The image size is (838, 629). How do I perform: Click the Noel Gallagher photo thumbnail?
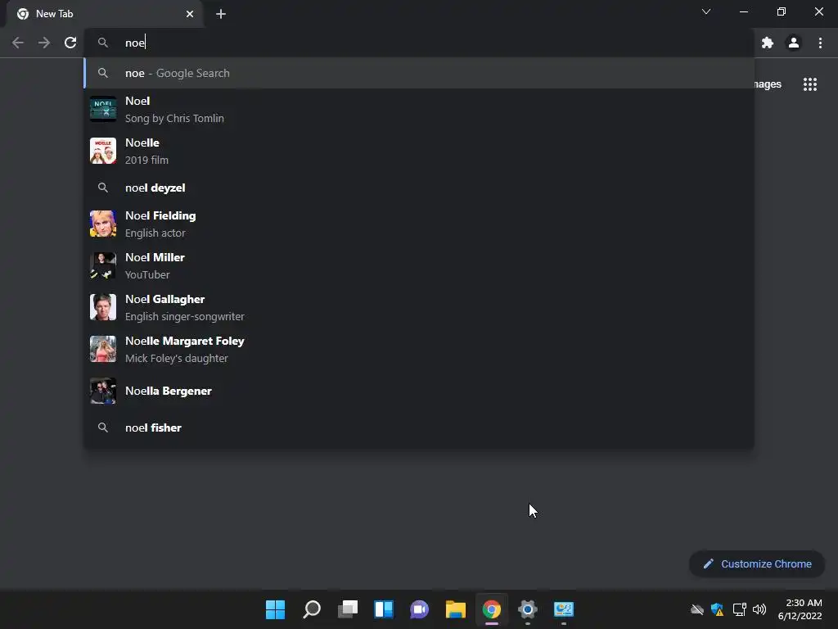103,307
